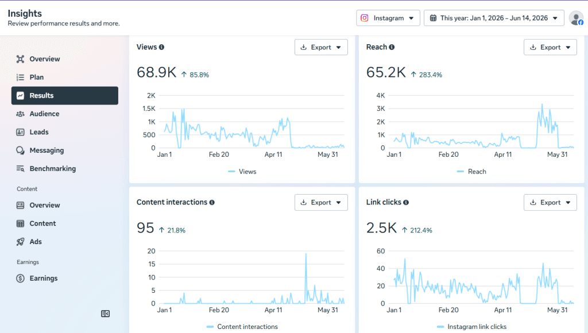Click download icon on Reach Export
Screen dimensions: 588x333
(x=533, y=47)
